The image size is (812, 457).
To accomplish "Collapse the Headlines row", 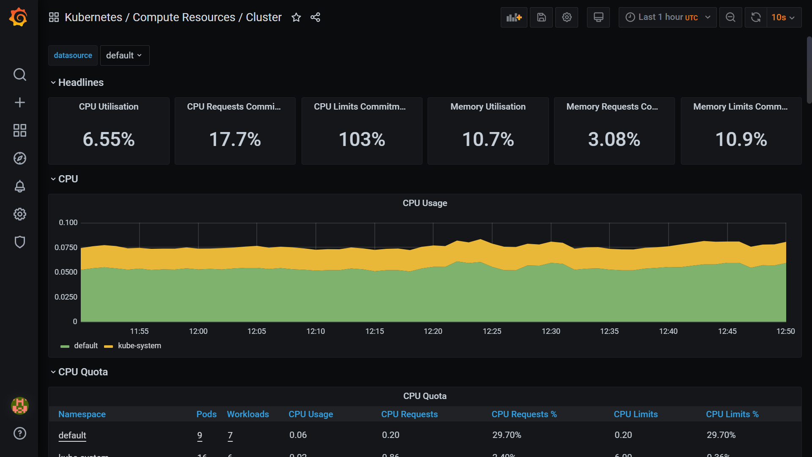I will pos(80,83).
